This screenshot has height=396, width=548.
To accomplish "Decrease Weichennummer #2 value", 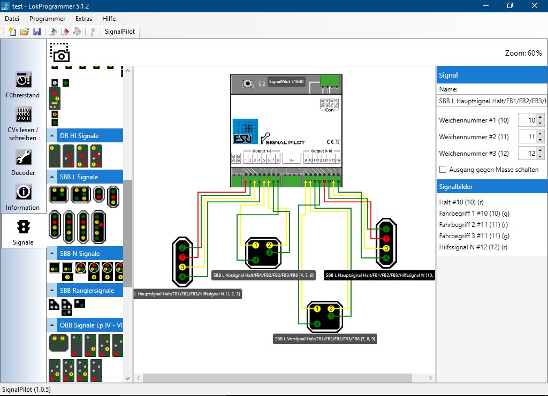I will coord(541,140).
